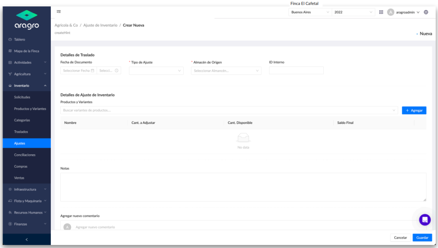The width and height of the screenshot is (438, 248).
Task: Open Conciliaciones submenu item
Action: coord(27,155)
